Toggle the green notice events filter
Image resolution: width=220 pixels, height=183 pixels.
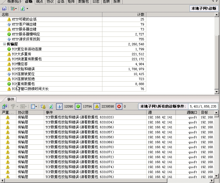click(78, 107)
